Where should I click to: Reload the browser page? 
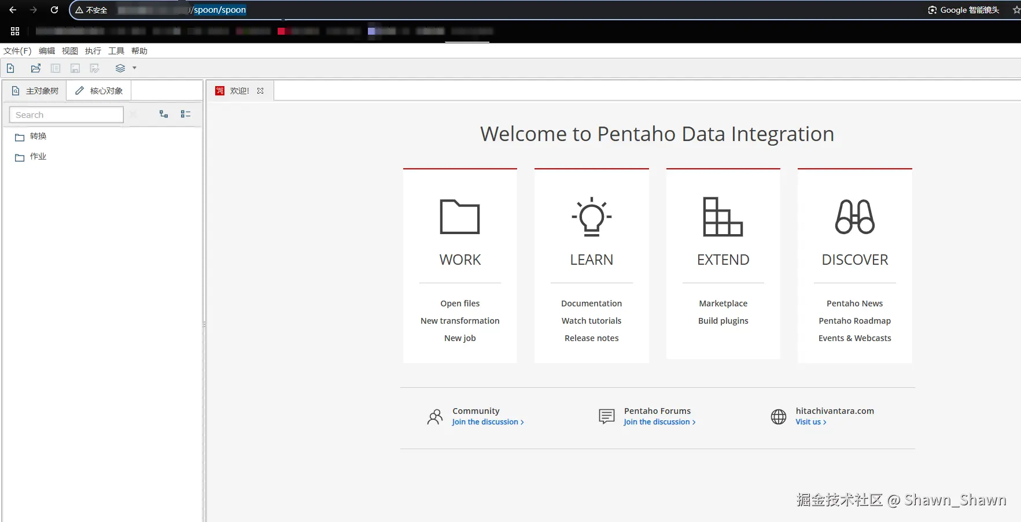click(x=54, y=10)
